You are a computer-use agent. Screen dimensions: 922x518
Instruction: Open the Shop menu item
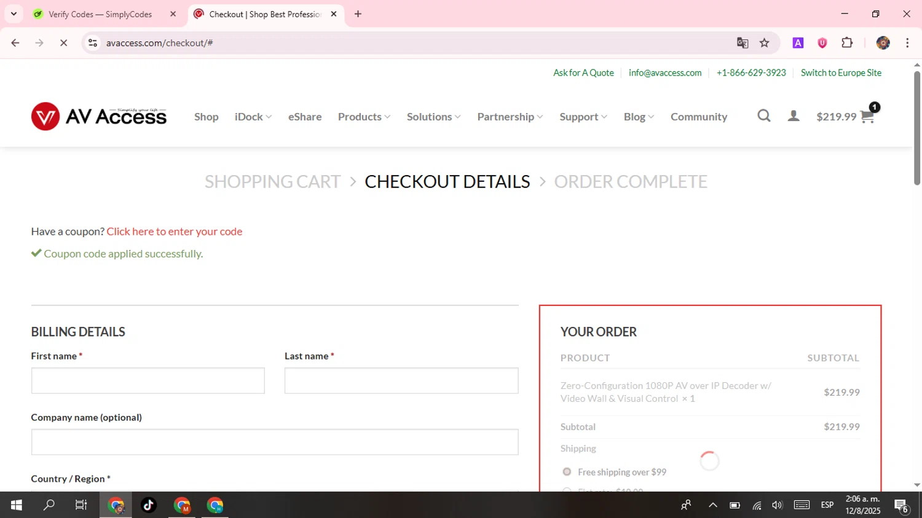[207, 117]
